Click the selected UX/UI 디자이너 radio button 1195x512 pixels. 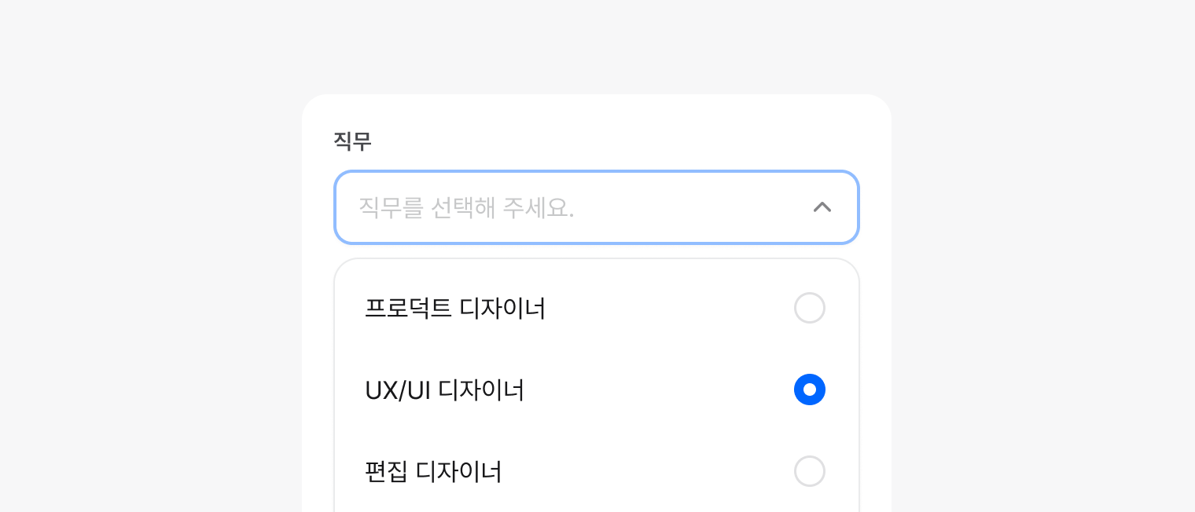tap(809, 389)
